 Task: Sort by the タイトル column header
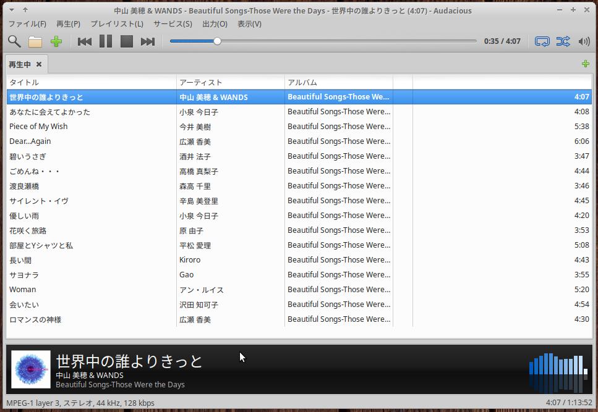point(92,82)
